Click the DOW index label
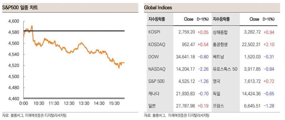This screenshot has width=285, height=120. (x=154, y=57)
